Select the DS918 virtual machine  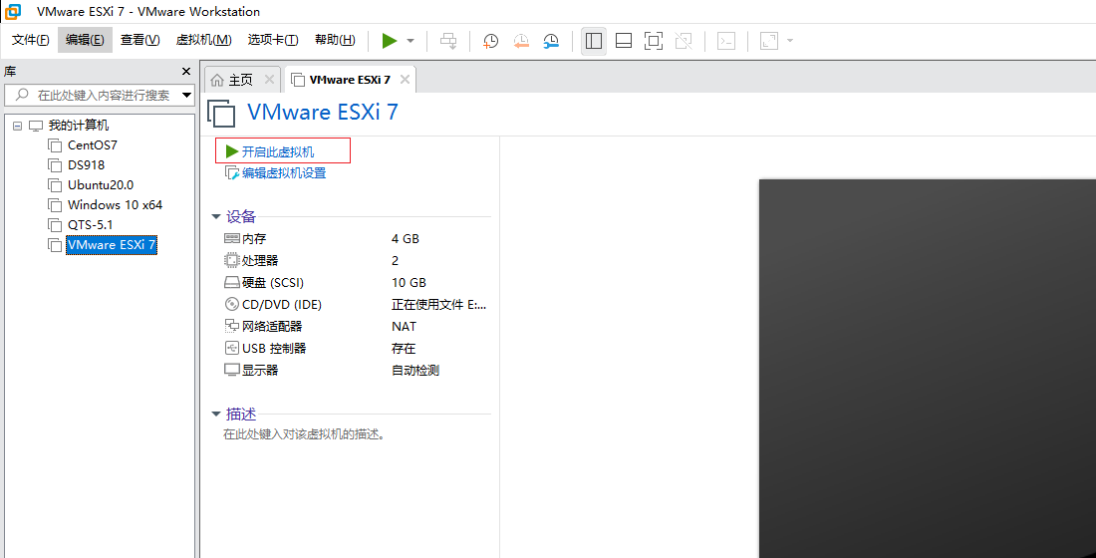point(86,165)
